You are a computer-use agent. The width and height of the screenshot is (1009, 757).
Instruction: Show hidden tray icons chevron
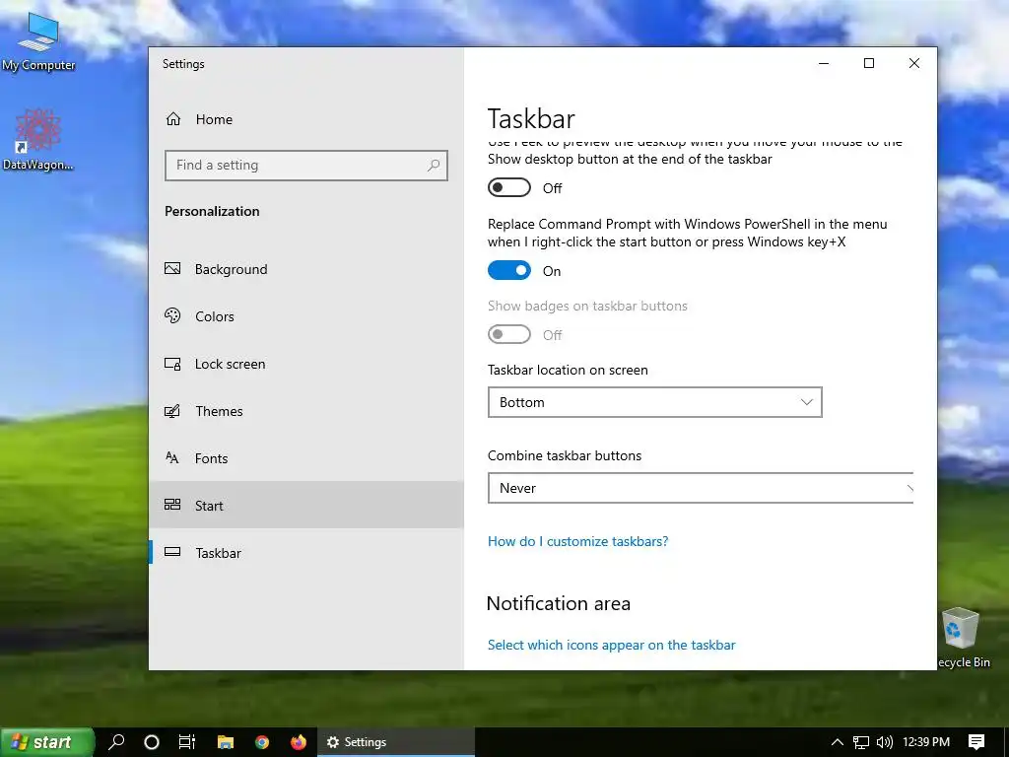tap(837, 742)
